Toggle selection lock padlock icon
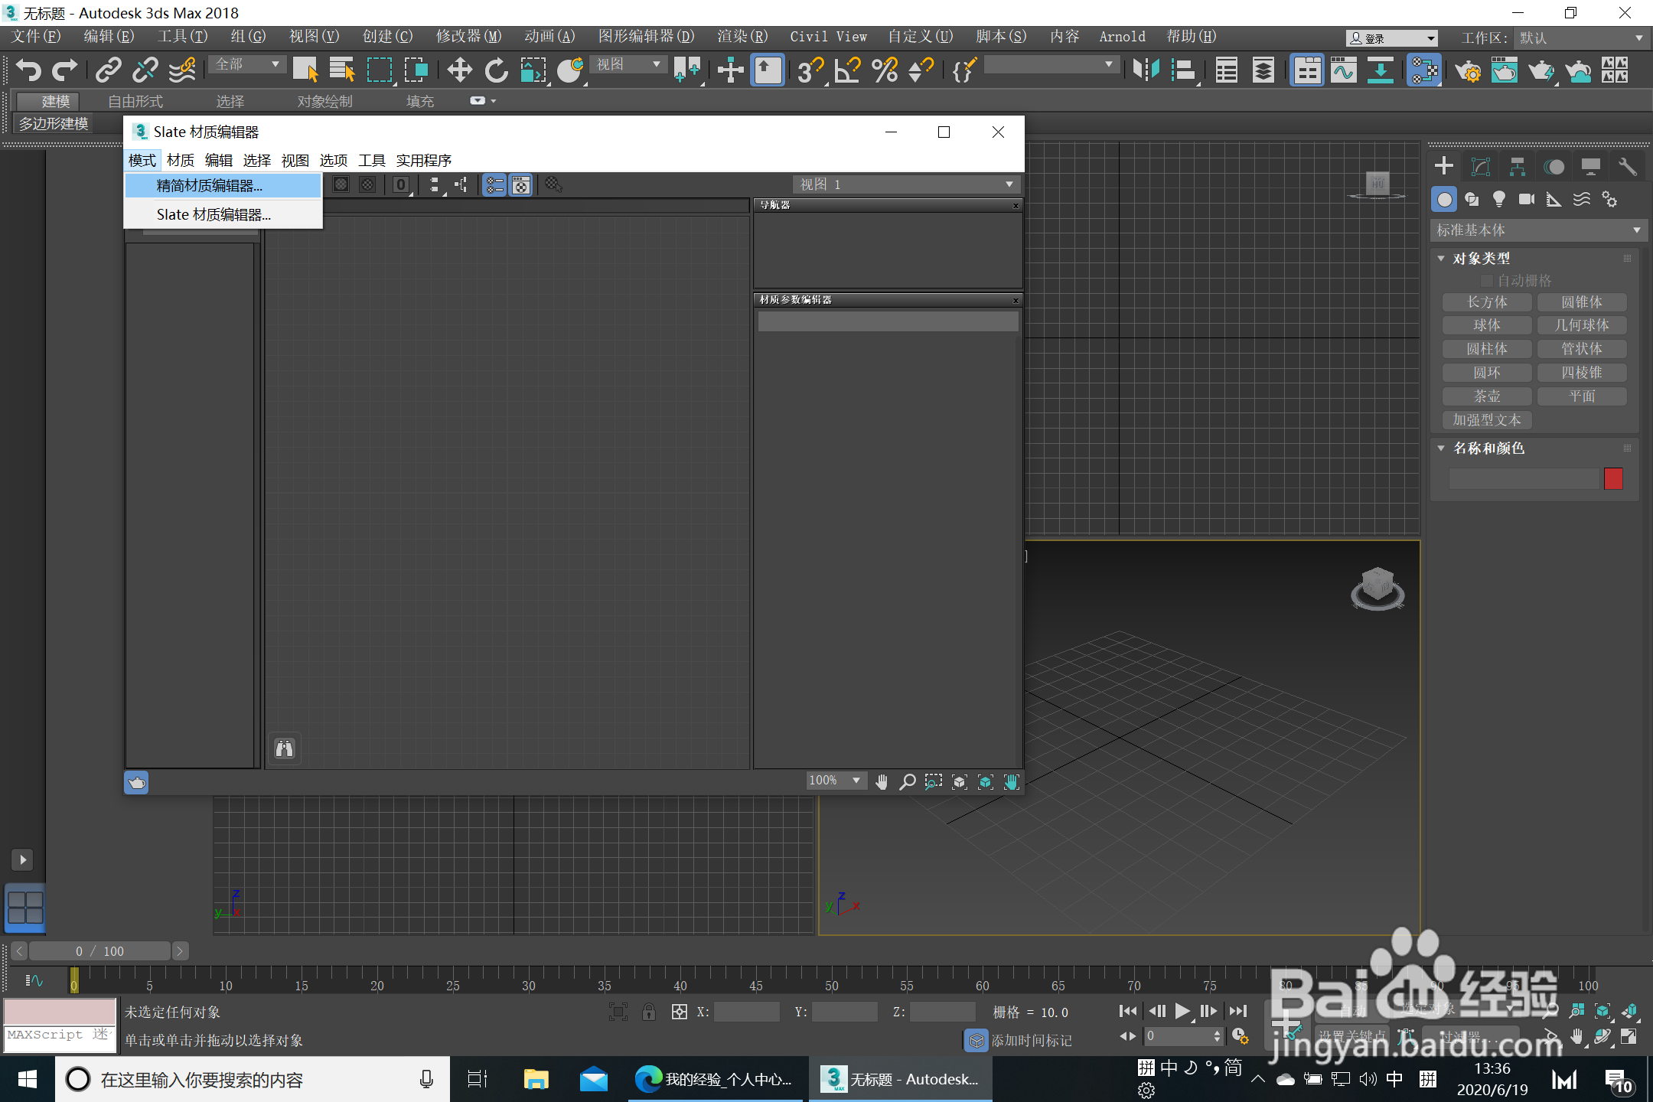This screenshot has width=1653, height=1102. point(649,1012)
